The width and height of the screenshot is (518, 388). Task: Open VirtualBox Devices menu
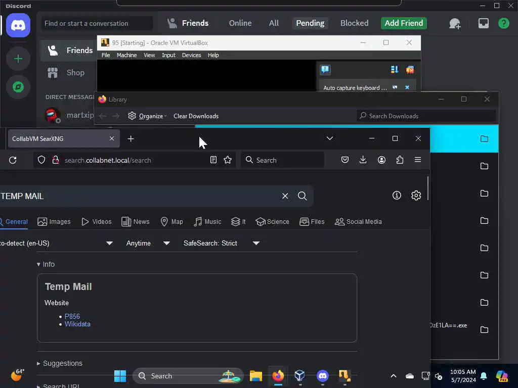pyautogui.click(x=191, y=55)
